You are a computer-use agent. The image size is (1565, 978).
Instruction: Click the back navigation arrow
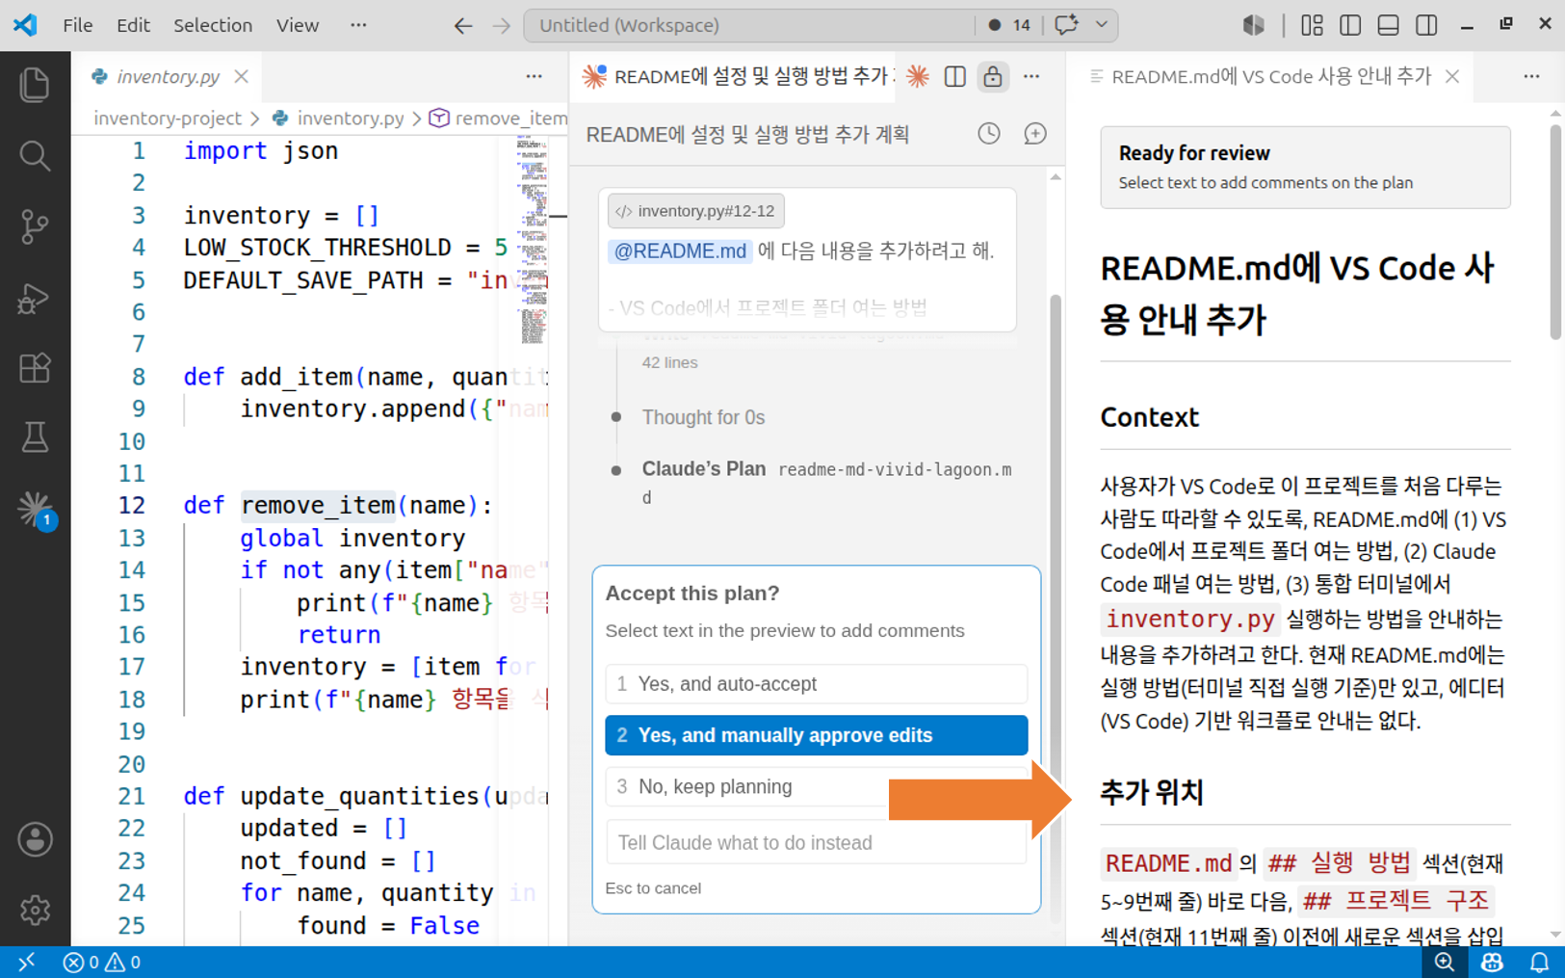pyautogui.click(x=463, y=26)
